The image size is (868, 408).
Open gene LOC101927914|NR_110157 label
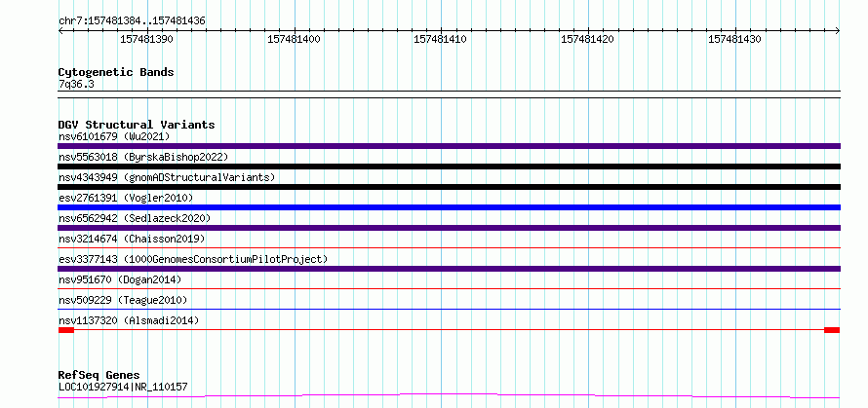123,387
